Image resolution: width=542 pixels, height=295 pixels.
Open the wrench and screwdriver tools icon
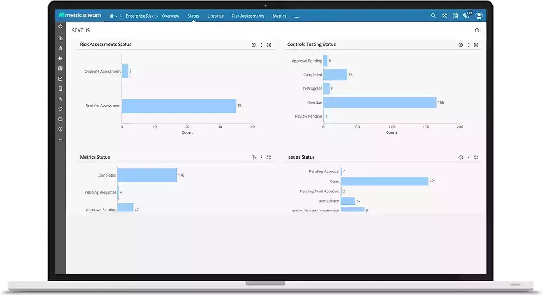coord(444,16)
